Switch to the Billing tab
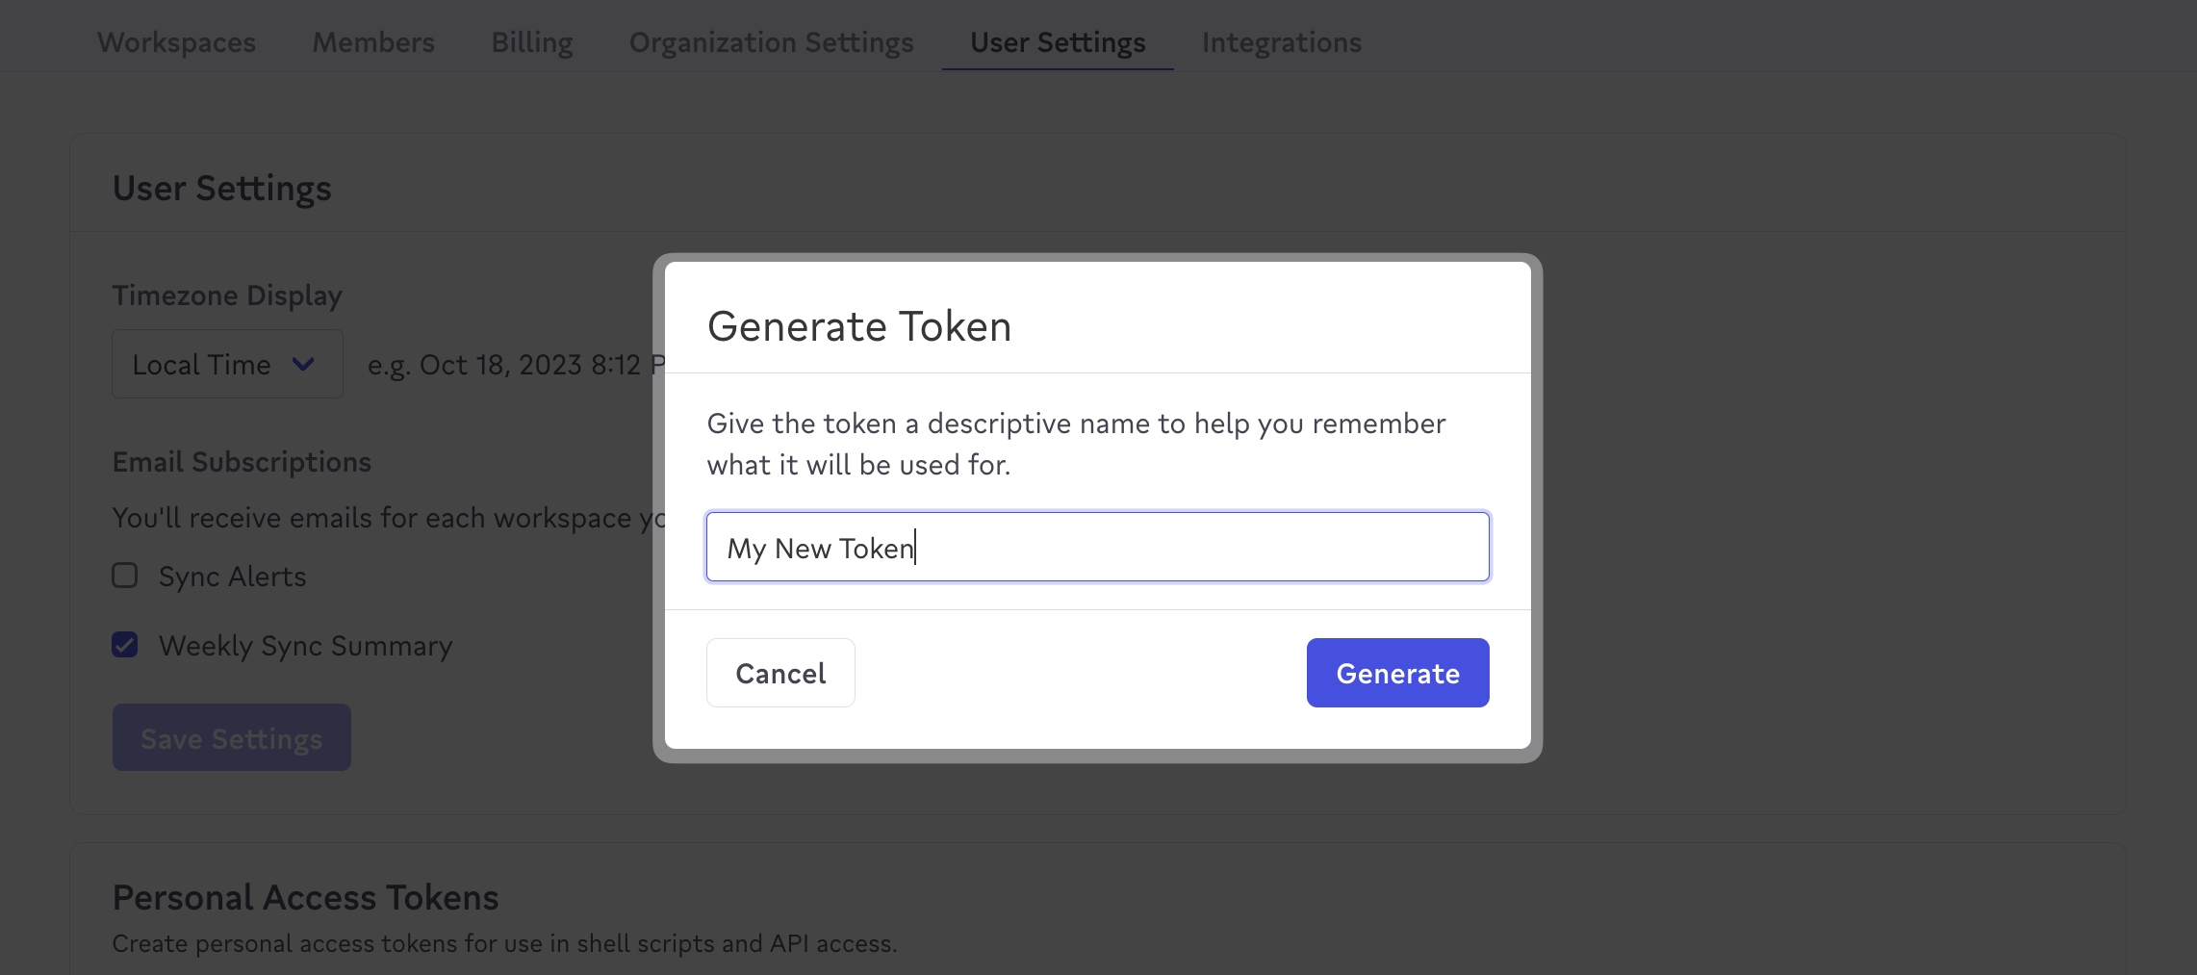Viewport: 2197px width, 975px height. point(531,42)
